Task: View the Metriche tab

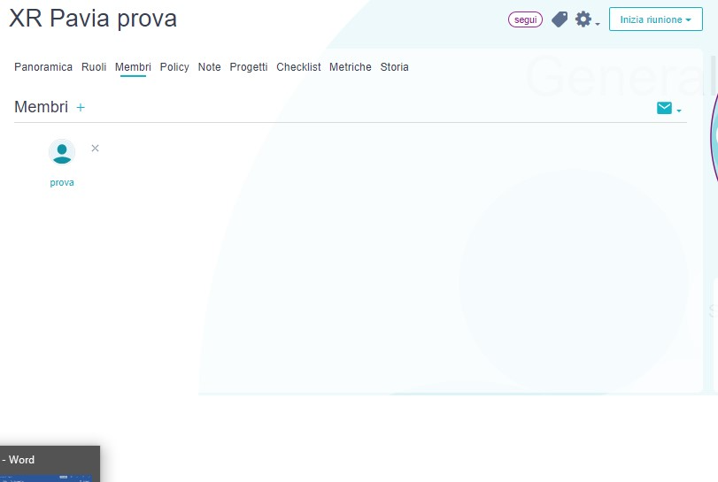Action: [351, 67]
